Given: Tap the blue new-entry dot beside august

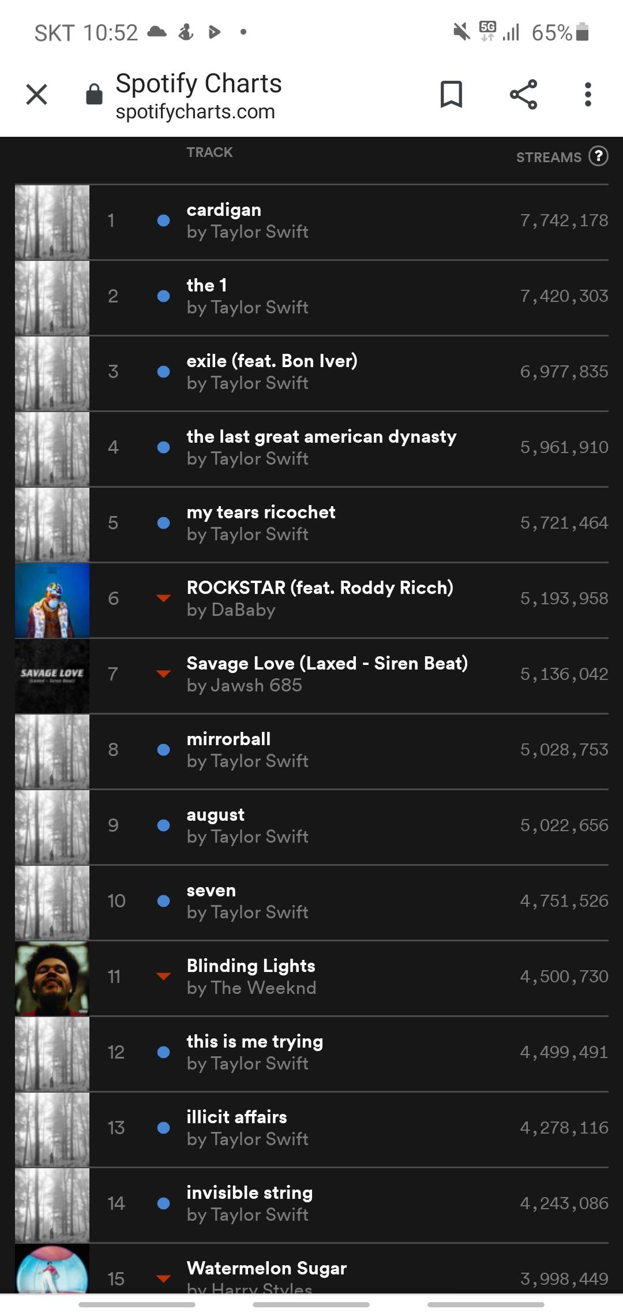Looking at the screenshot, I should 163,825.
